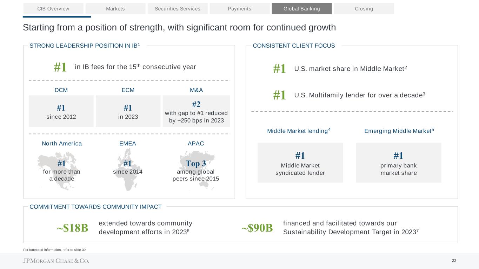The width and height of the screenshot is (479, 269).
Task: Go to the Payments tab
Action: point(240,9)
